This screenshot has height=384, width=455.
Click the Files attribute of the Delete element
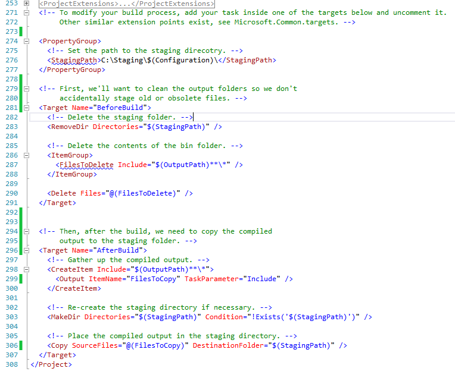click(91, 193)
